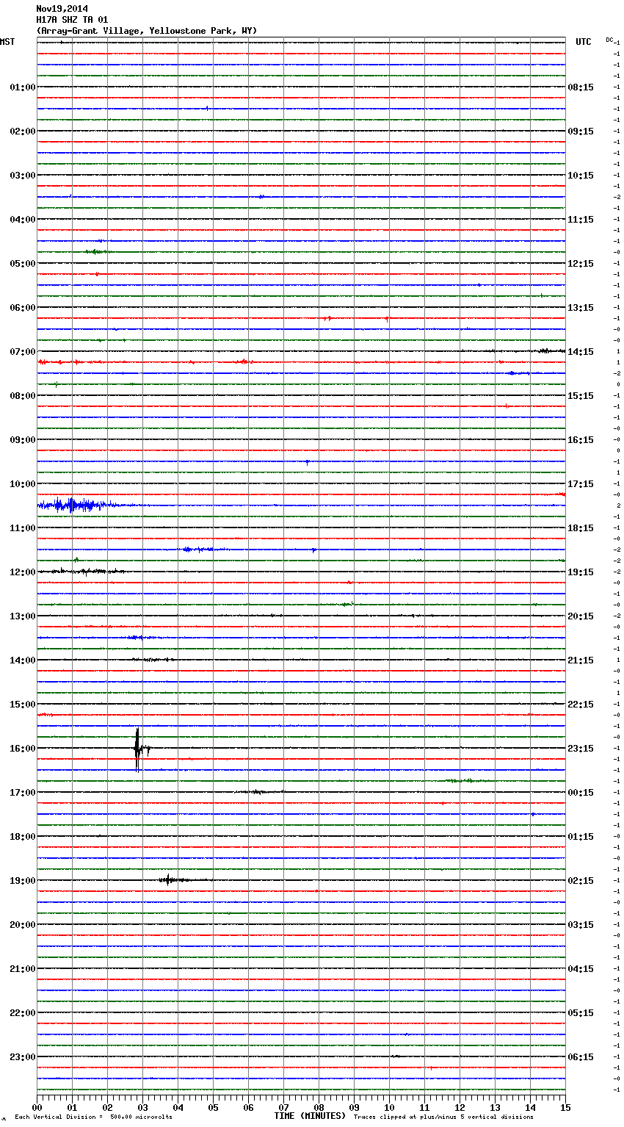Click the Array-Grant Village, Yellowstone Park location title
The image size is (624, 1127).
[x=147, y=31]
